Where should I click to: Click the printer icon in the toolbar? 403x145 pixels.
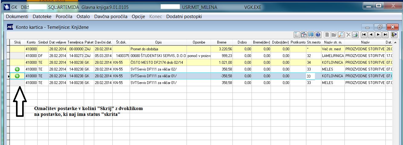point(355,35)
